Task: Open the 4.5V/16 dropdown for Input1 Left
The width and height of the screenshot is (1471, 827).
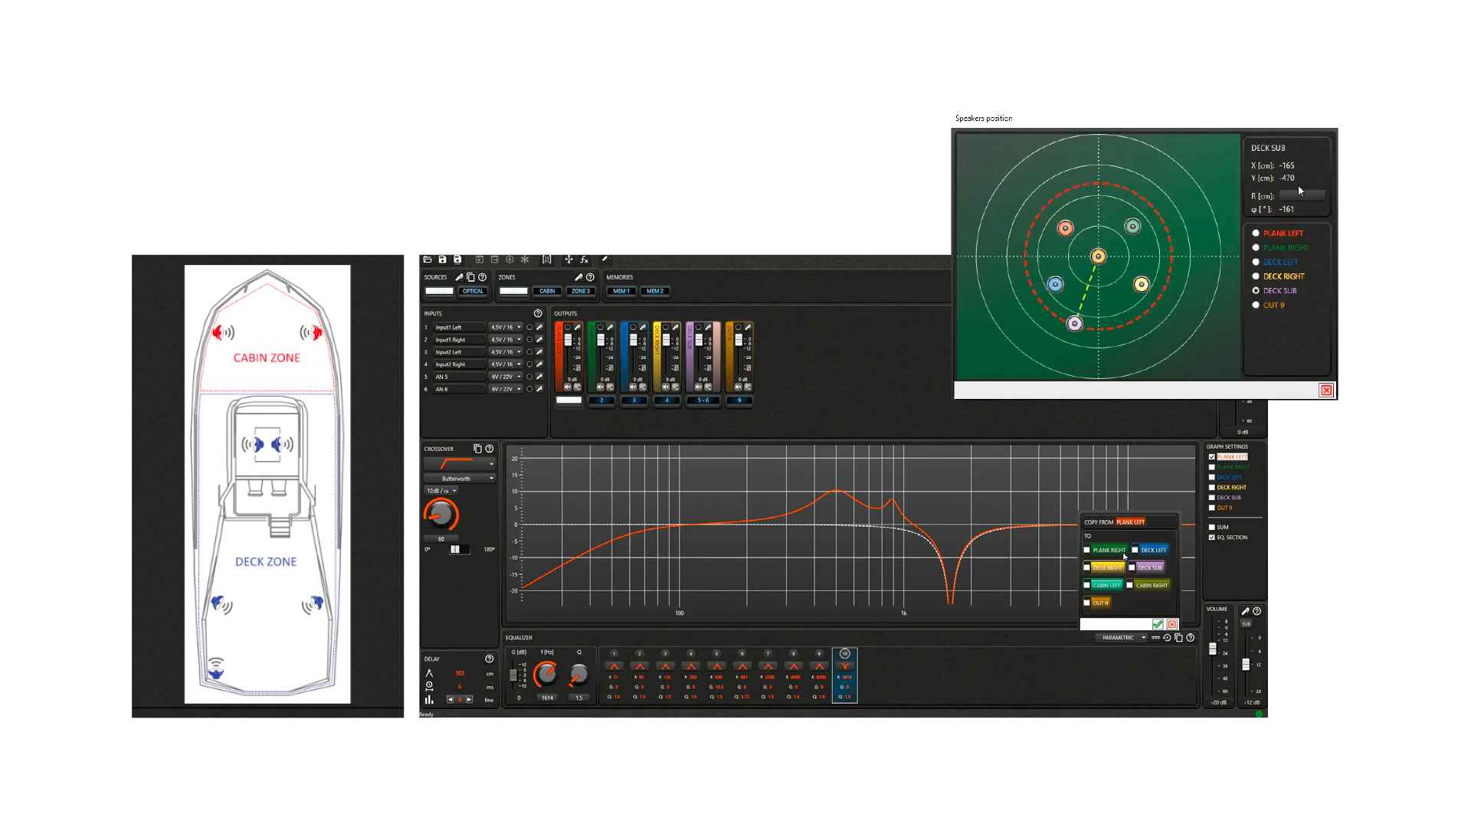Action: point(506,327)
